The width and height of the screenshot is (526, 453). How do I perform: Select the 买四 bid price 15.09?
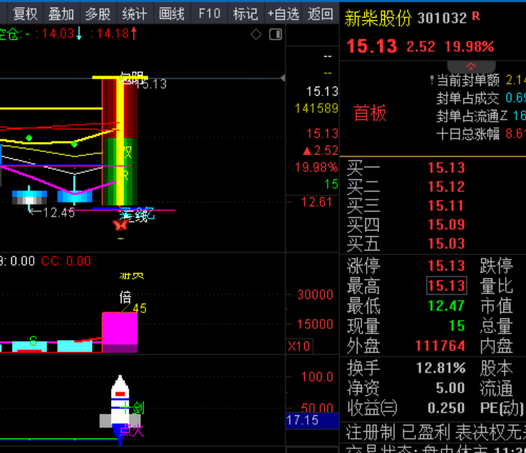[446, 225]
